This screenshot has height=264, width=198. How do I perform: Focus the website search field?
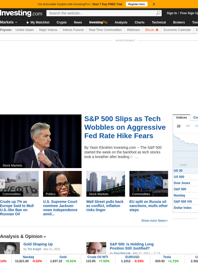[x=101, y=13]
